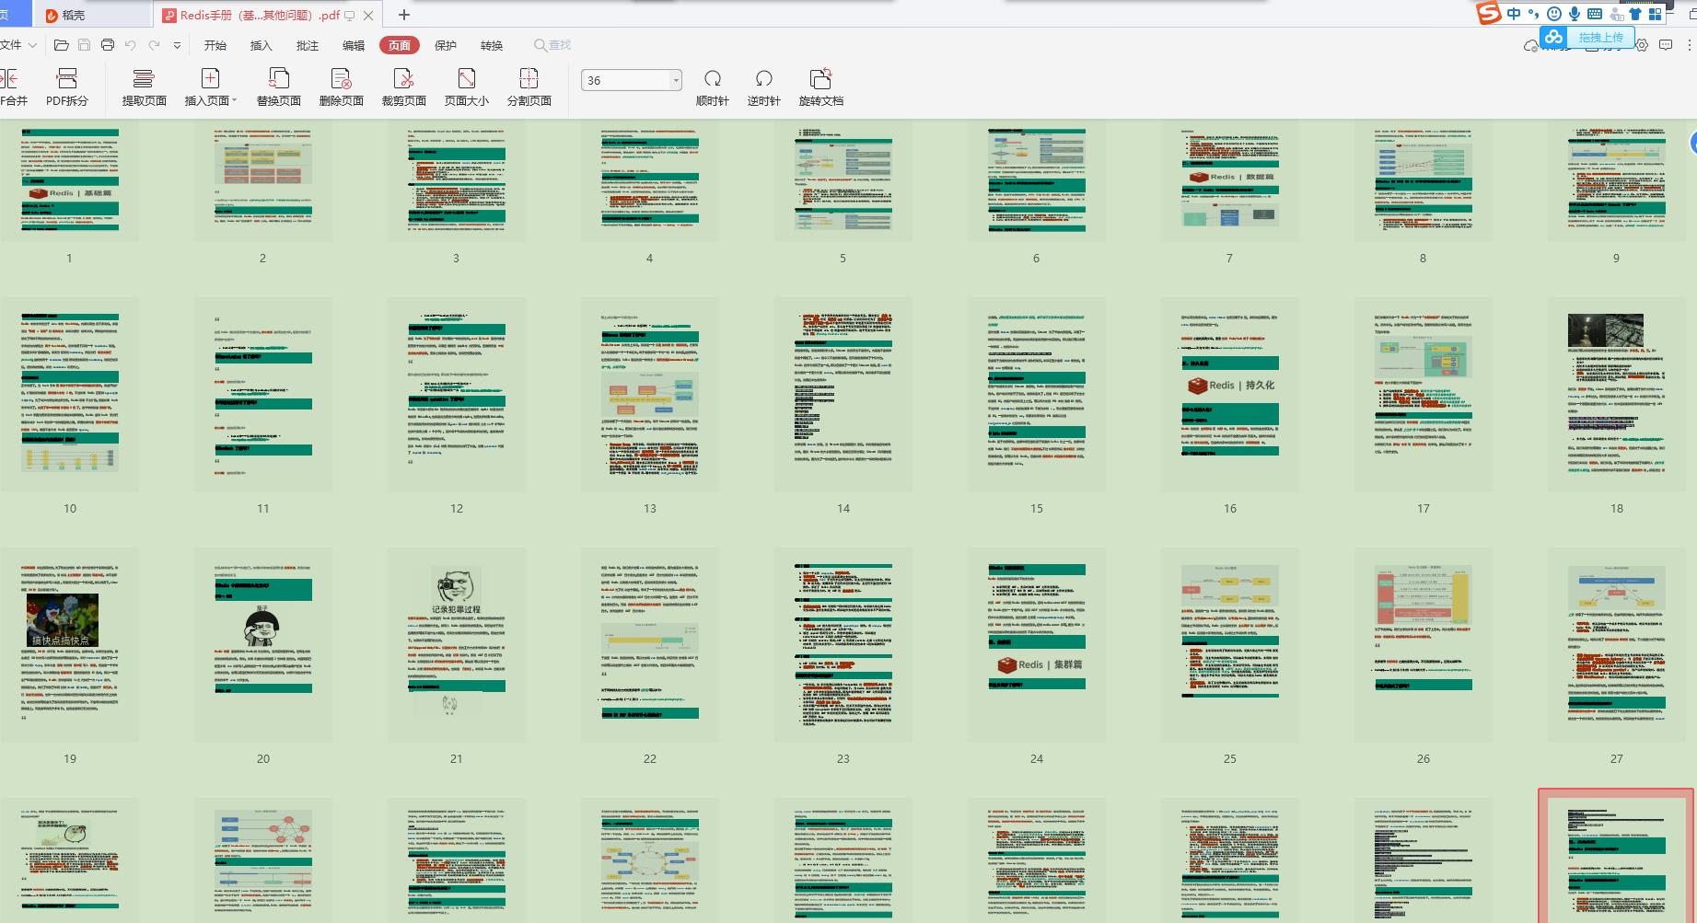Image resolution: width=1697 pixels, height=923 pixels.
Task: Click the red-highlighted last-row page thumbnail
Action: 1616,856
